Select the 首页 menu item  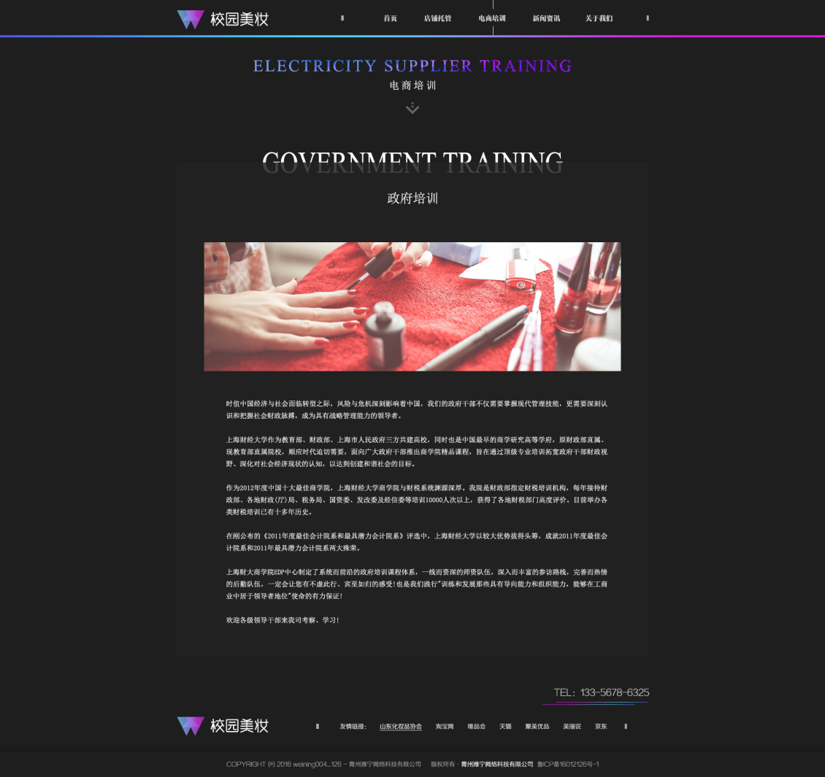coord(389,18)
